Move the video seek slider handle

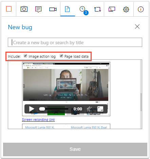click(x=42, y=109)
